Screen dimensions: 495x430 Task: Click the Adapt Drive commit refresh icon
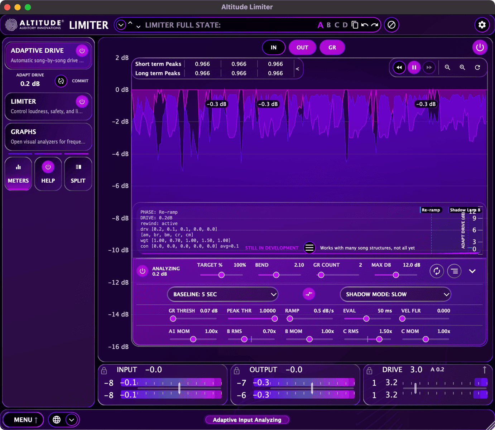pyautogui.click(x=61, y=81)
